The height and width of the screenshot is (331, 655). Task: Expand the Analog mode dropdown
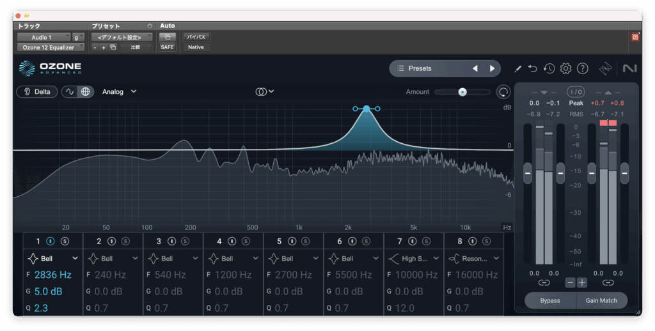[119, 91]
